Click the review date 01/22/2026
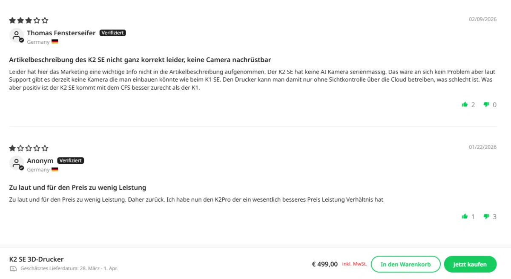Image resolution: width=511 pixels, height=279 pixels. [482, 147]
